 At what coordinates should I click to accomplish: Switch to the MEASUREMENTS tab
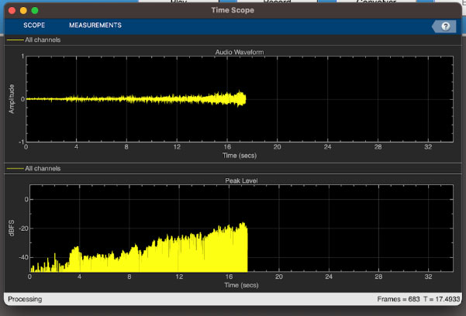(x=95, y=26)
